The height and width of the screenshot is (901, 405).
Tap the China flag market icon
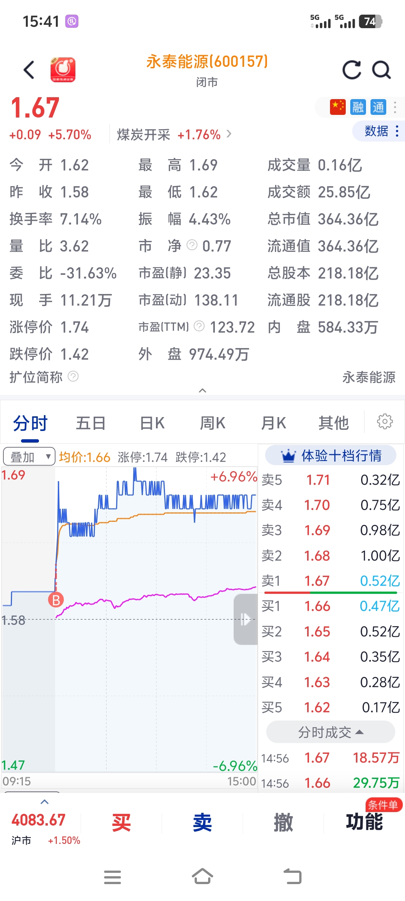click(337, 107)
